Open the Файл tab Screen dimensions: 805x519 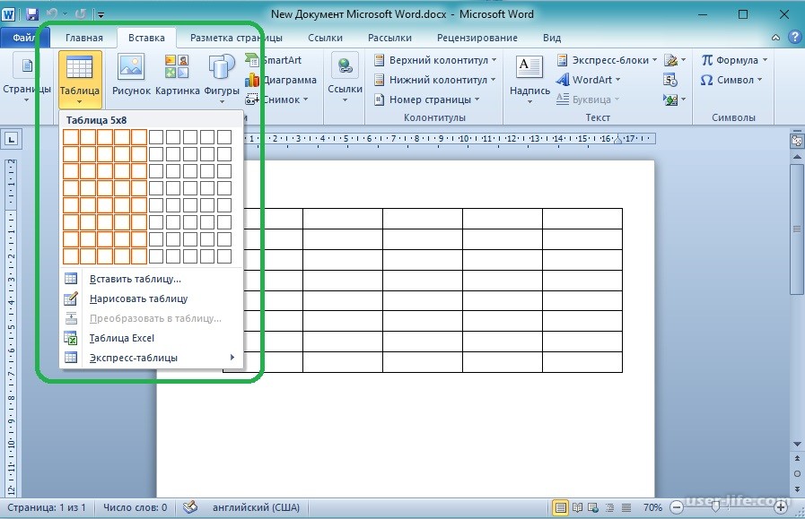tap(24, 38)
